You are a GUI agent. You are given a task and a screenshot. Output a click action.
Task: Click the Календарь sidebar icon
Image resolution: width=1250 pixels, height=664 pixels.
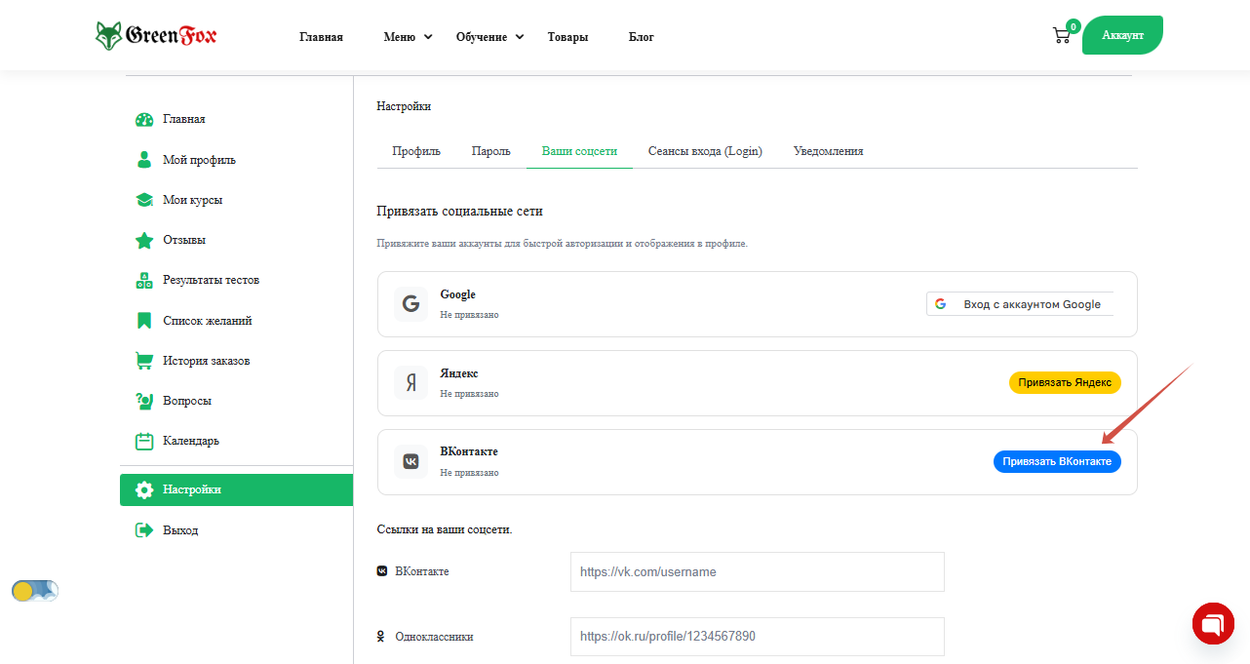(144, 441)
